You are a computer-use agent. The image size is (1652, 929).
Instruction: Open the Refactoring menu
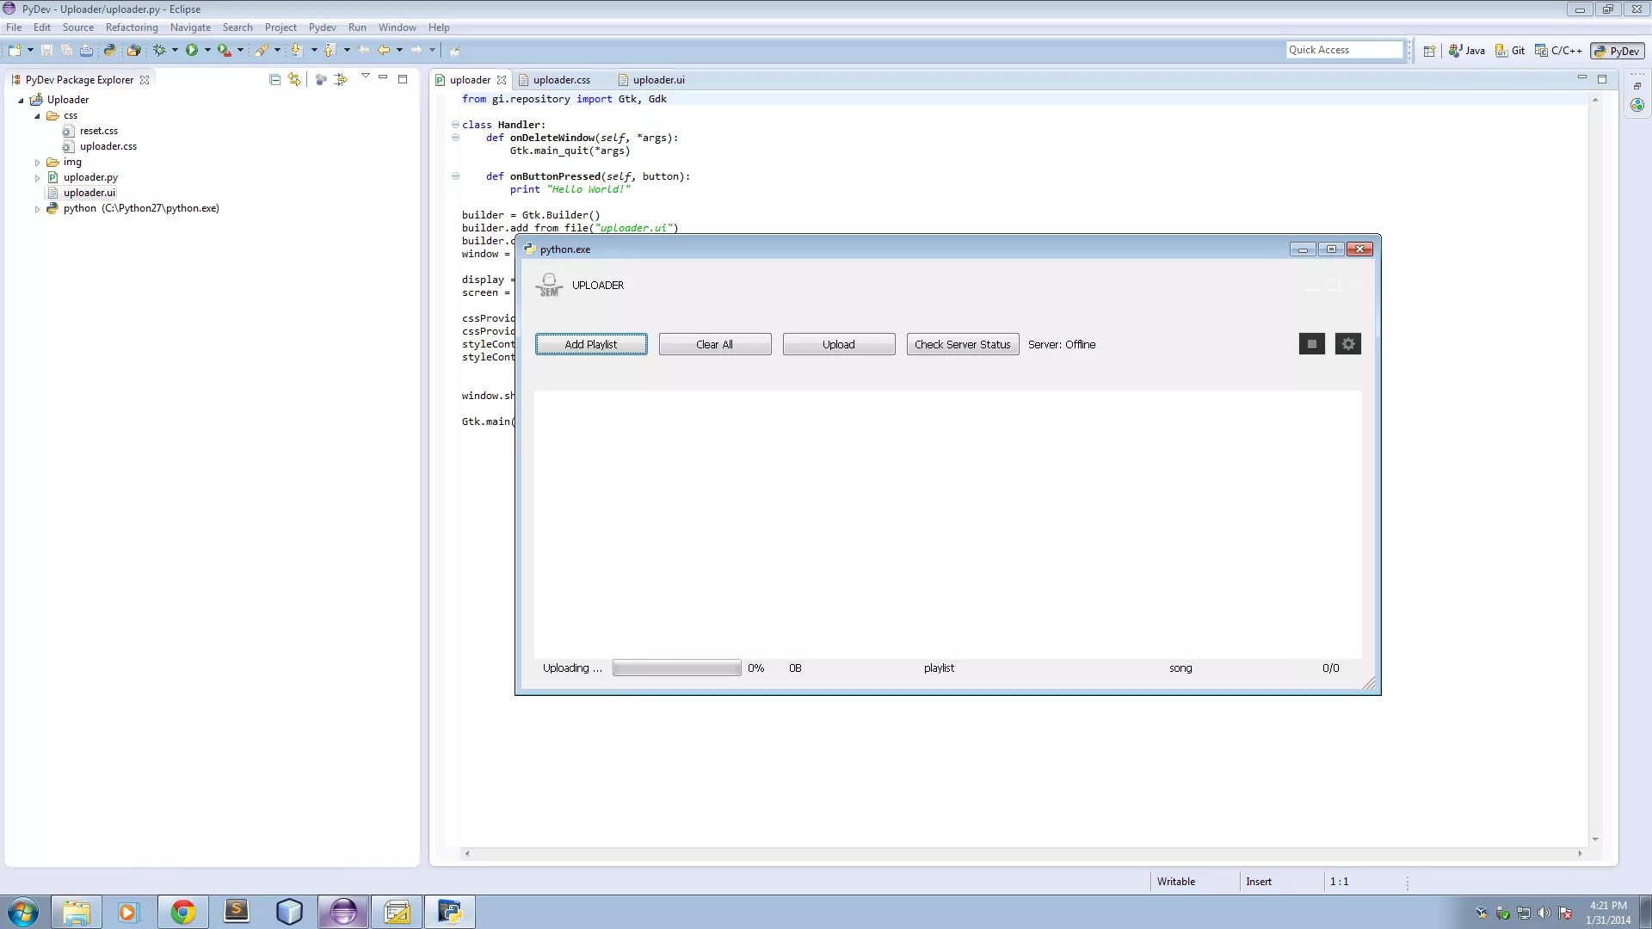pos(132,28)
